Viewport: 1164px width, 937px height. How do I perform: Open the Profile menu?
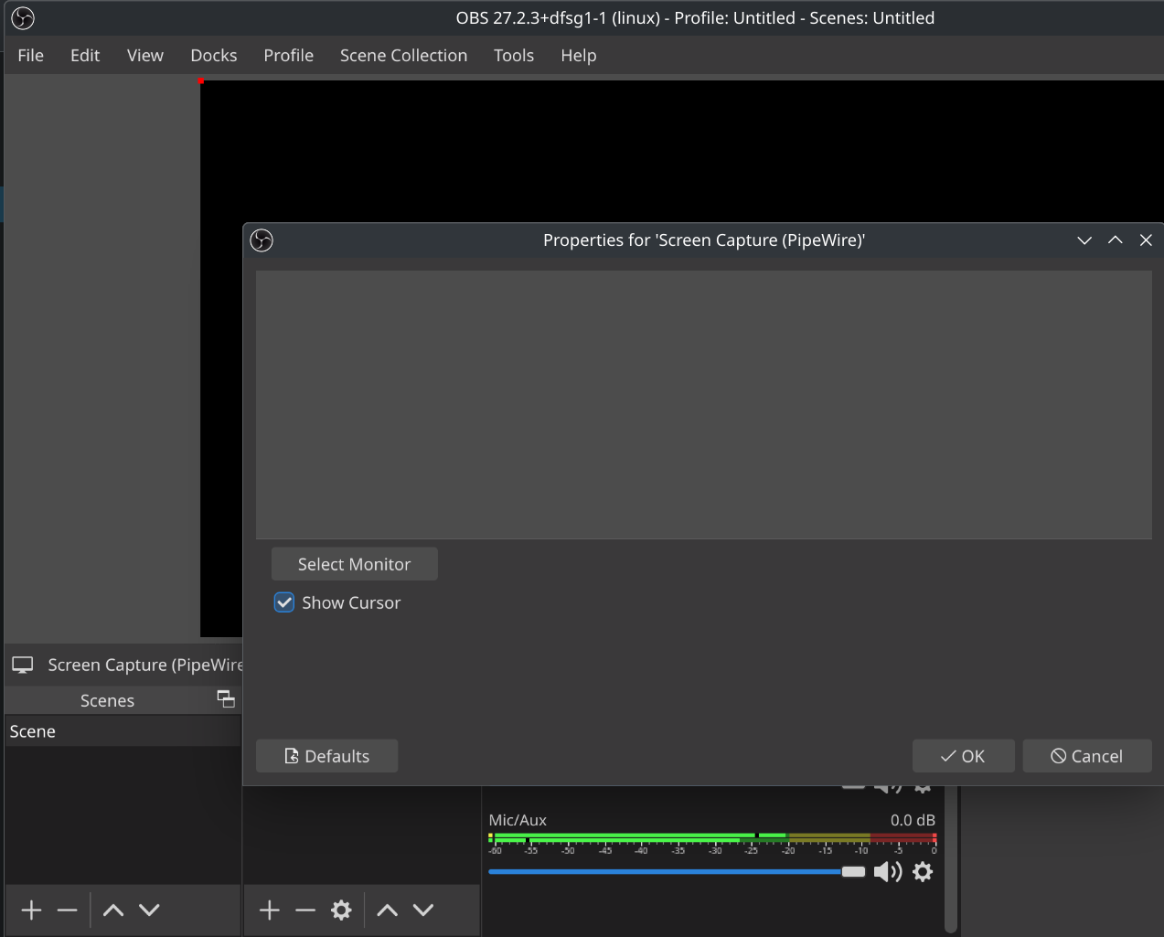coord(289,56)
